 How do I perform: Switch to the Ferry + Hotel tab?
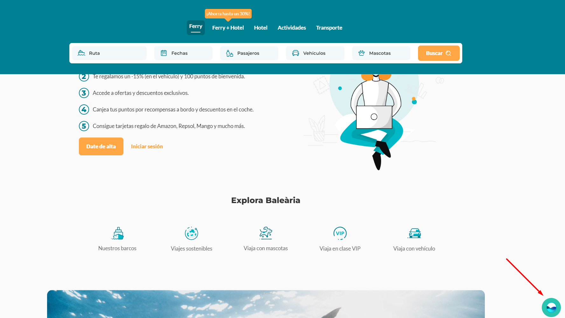point(228,28)
